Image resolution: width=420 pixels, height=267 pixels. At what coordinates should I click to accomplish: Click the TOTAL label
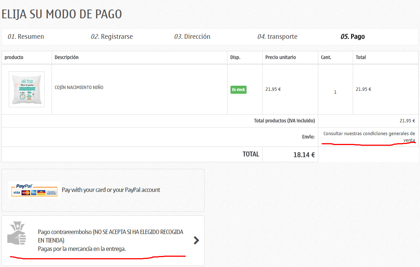251,154
